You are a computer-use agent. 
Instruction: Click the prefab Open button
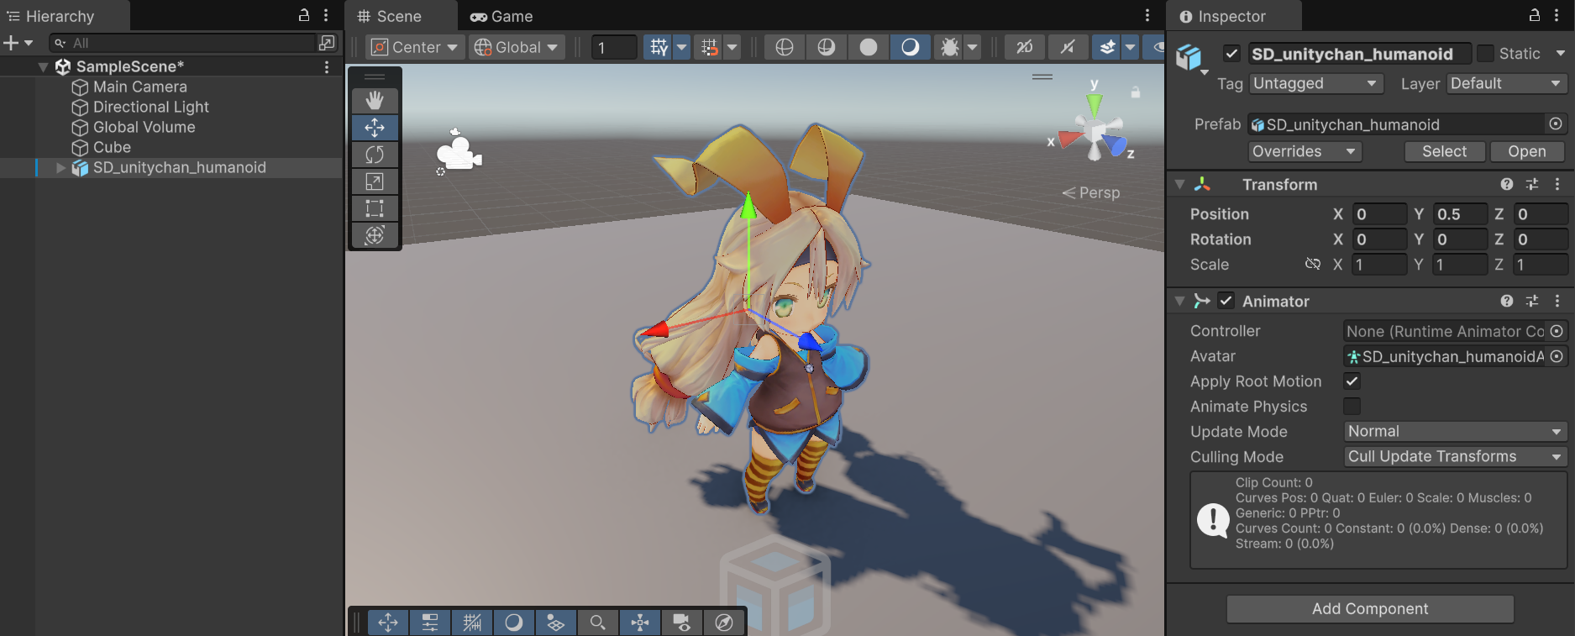(1526, 151)
